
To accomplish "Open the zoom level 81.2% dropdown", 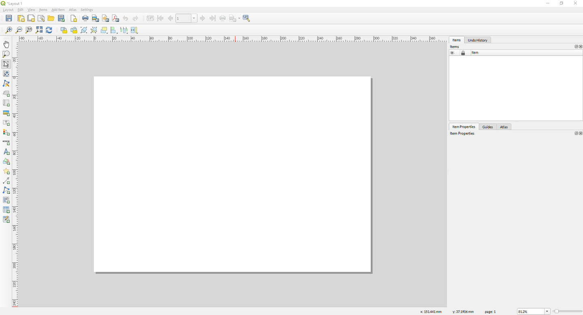I will 547,311.
